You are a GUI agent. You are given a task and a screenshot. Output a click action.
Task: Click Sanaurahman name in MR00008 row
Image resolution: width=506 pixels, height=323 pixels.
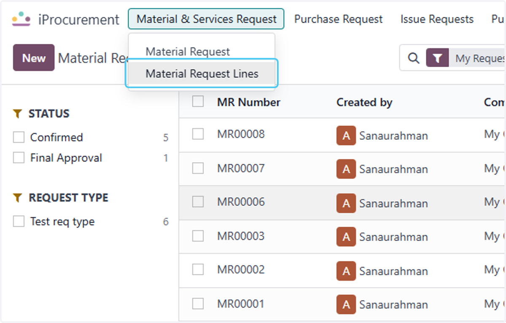pos(393,136)
